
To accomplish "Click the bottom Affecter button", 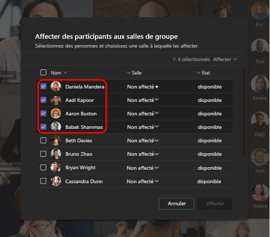I will click(x=214, y=203).
